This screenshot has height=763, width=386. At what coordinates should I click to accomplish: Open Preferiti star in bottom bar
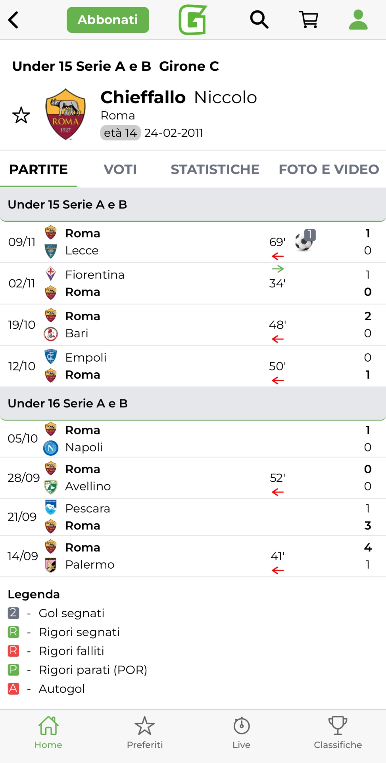144,732
